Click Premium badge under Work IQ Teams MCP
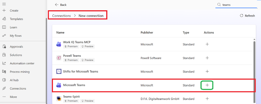Image resolution: width=261 pixels, height=104 pixels. (x=71, y=47)
